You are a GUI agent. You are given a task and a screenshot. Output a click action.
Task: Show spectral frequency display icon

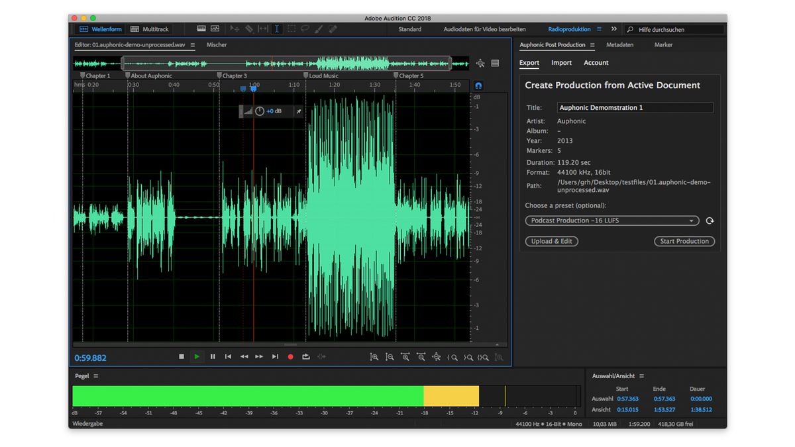(201, 29)
